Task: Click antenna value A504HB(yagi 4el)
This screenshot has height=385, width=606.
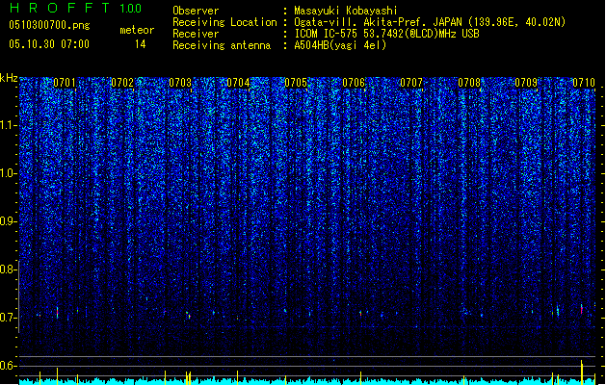Action: (x=340, y=45)
